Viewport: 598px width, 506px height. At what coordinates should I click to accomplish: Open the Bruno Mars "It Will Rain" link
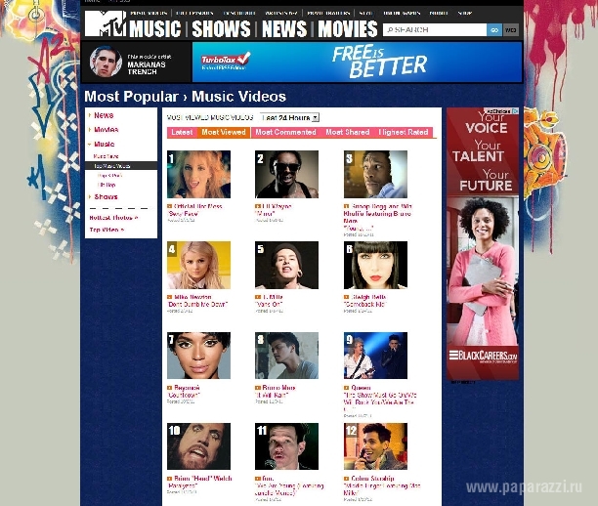(x=272, y=395)
